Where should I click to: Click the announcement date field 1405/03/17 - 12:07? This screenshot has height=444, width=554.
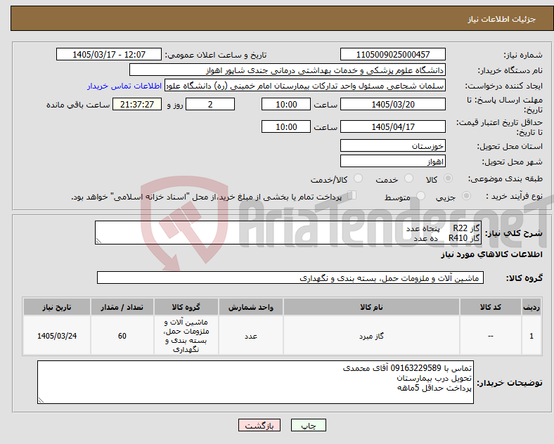(109, 54)
